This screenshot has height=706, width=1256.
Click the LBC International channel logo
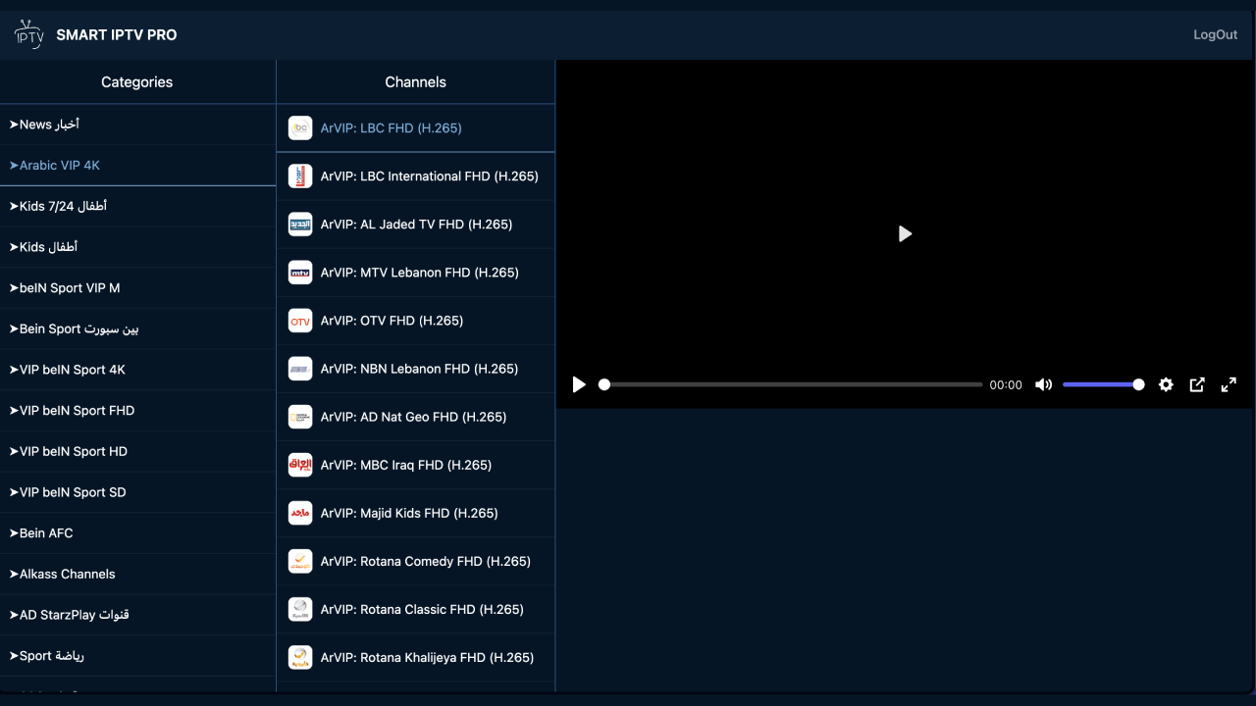[x=300, y=176]
